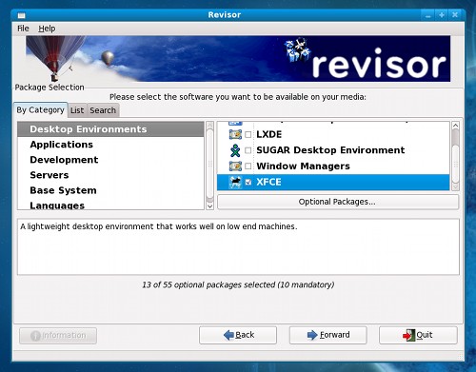Click the group list scroll-down arrow
The height and width of the screenshot is (372, 476).
click(x=455, y=187)
